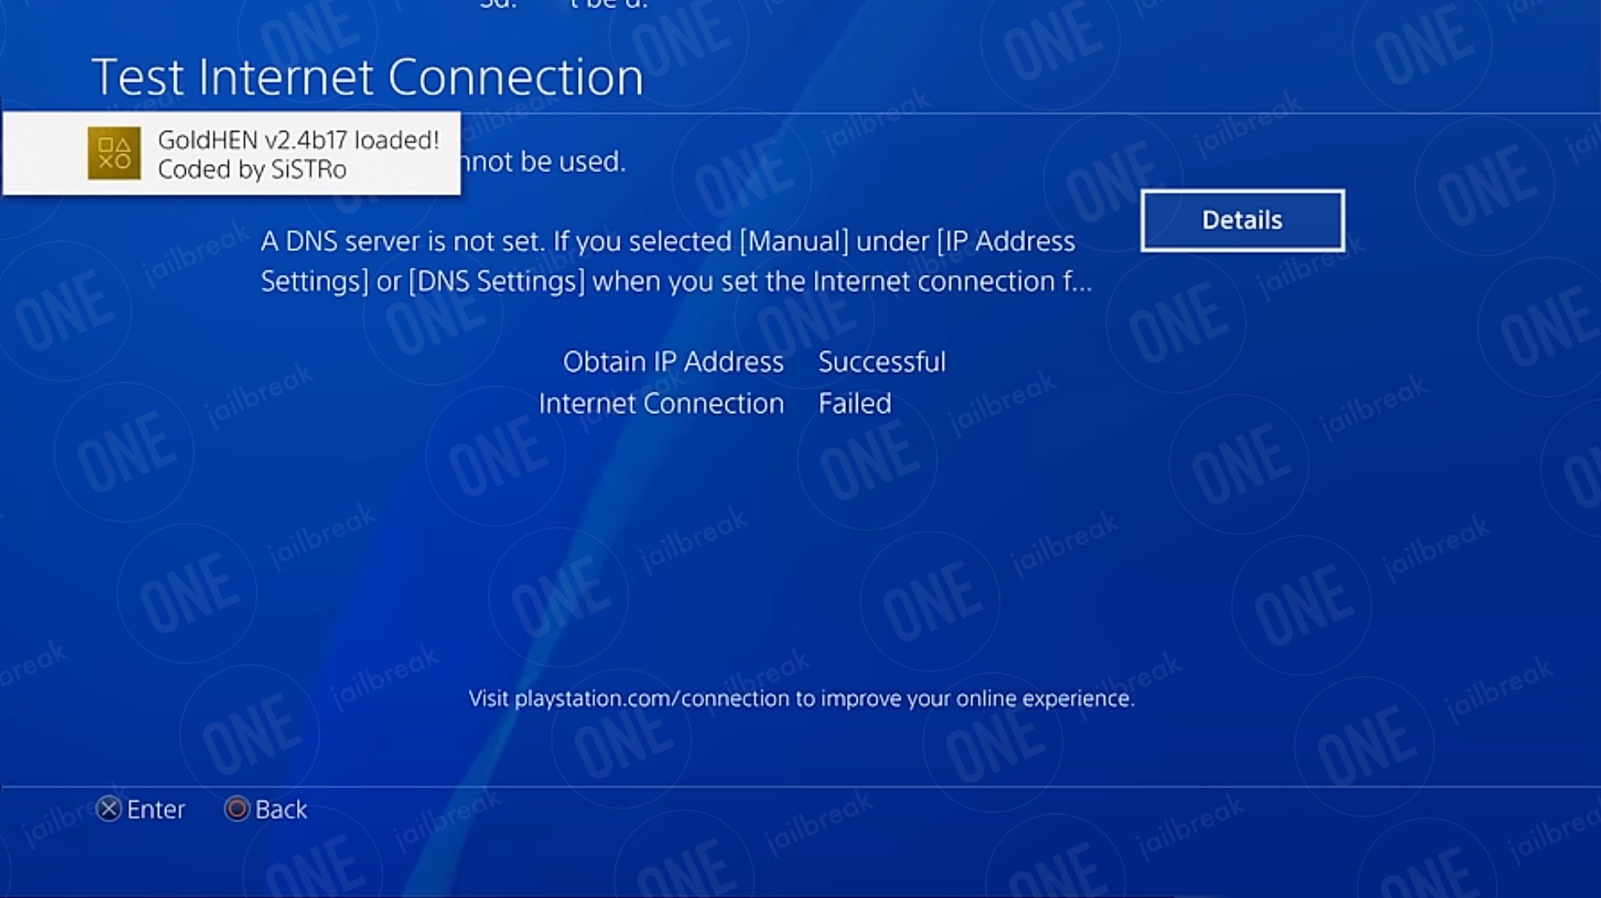Click the Failed status text
The height and width of the screenshot is (898, 1601).
(854, 403)
